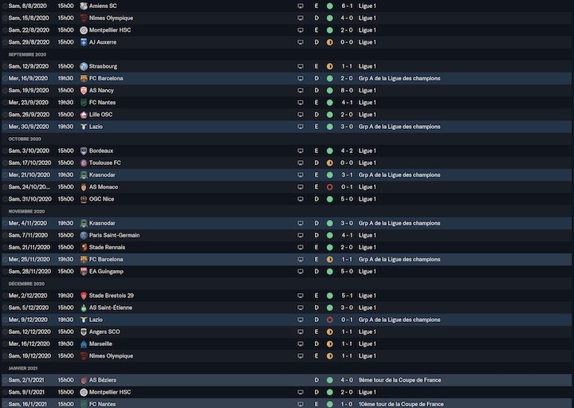Click the orange draw indicator for Strasbourg
Viewport: 574px width, 408px height.
329,66
